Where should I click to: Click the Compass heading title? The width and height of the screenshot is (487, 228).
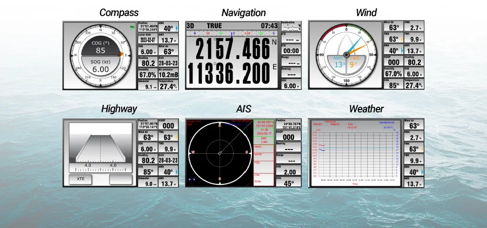[119, 12]
